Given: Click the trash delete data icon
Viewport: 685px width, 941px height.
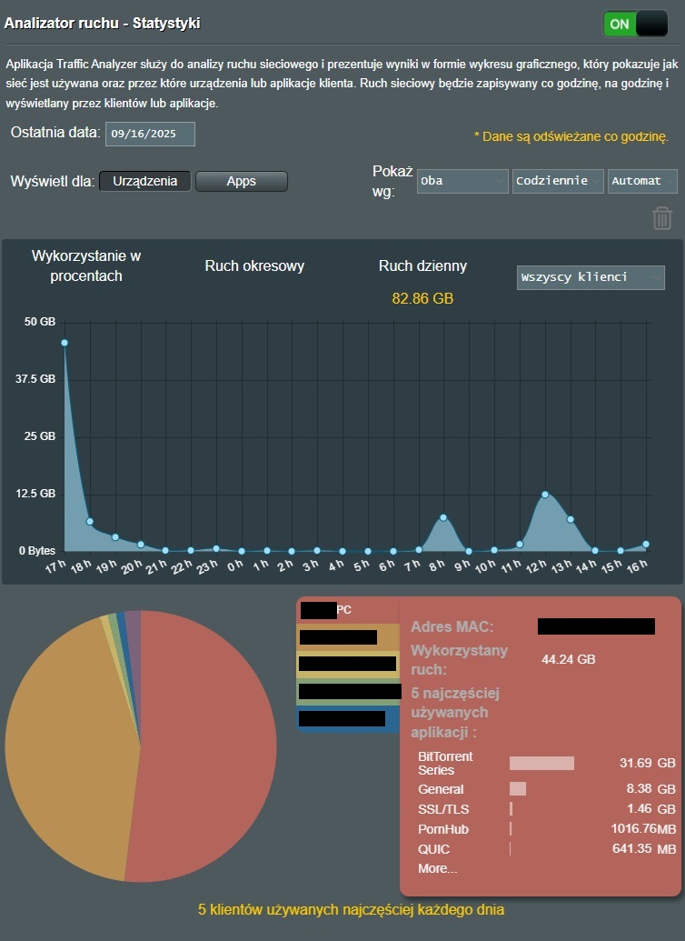Looking at the screenshot, I should tap(662, 218).
